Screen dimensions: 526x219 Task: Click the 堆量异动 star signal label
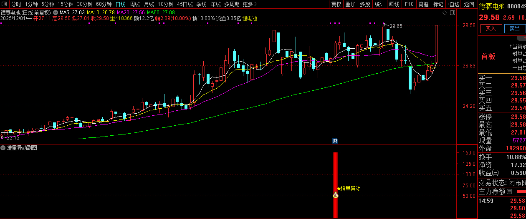[349, 189]
